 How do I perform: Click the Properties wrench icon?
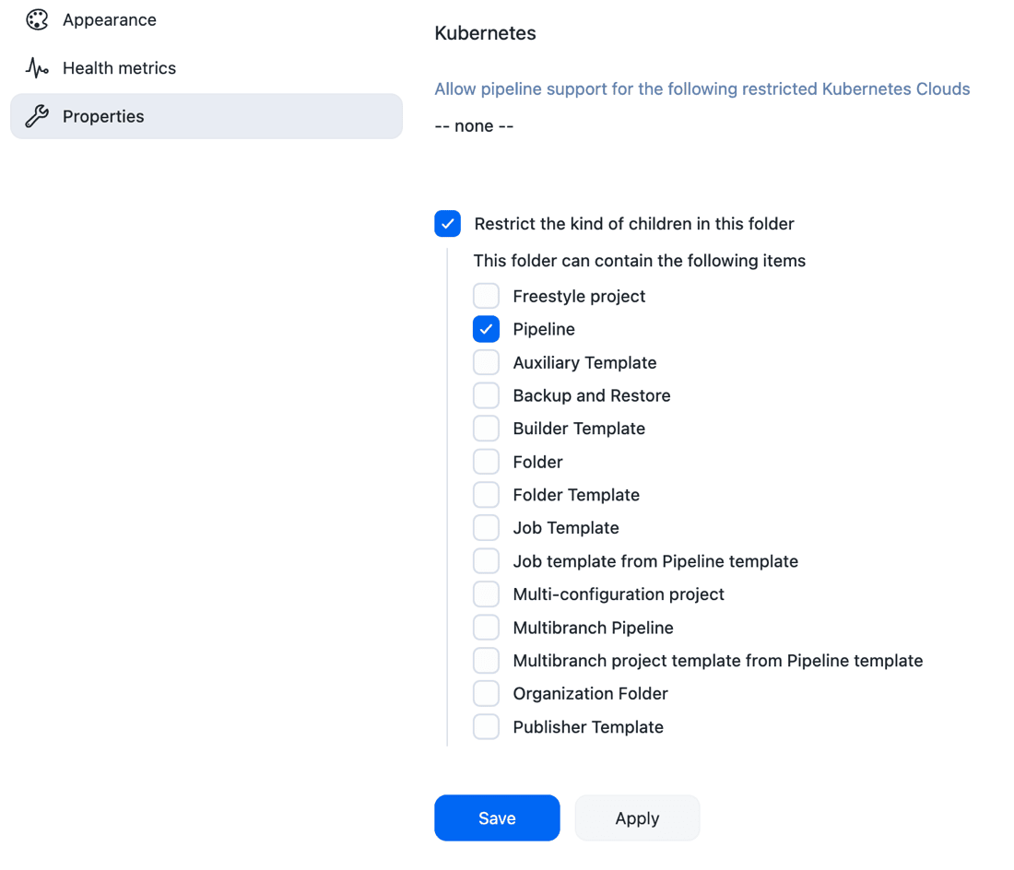tap(37, 116)
